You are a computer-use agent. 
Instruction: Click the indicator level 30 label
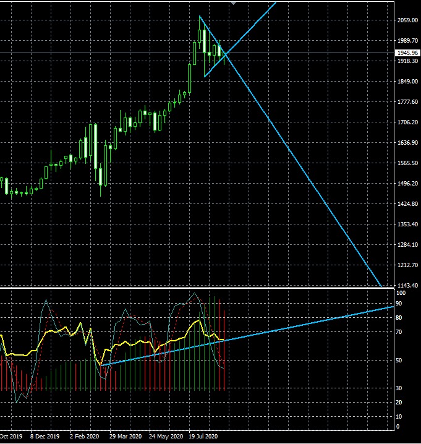[x=399, y=388]
